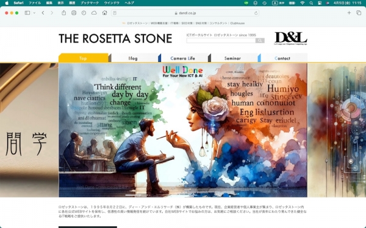Switch to the Blog tab
The width and height of the screenshot is (366, 228).
pyautogui.click(x=133, y=58)
